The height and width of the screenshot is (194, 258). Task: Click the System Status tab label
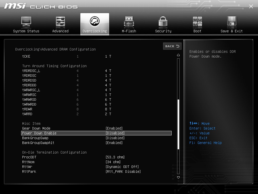coord(26,31)
